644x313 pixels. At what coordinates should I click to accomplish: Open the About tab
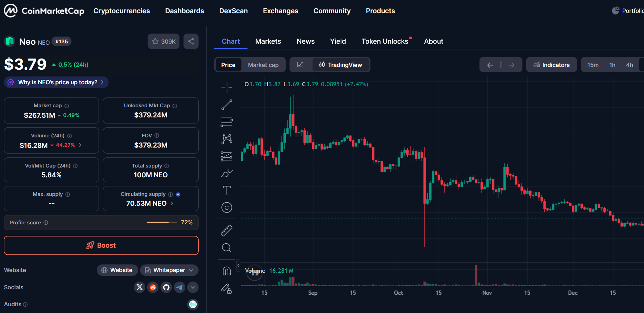[433, 41]
